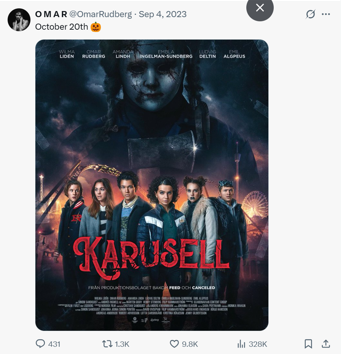The width and height of the screenshot is (343, 354).
Task: Visit the @OmarRudberg handle link
Action: tap(101, 14)
